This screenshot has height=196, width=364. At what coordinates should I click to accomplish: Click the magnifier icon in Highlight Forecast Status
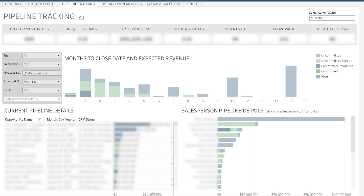coord(58,99)
